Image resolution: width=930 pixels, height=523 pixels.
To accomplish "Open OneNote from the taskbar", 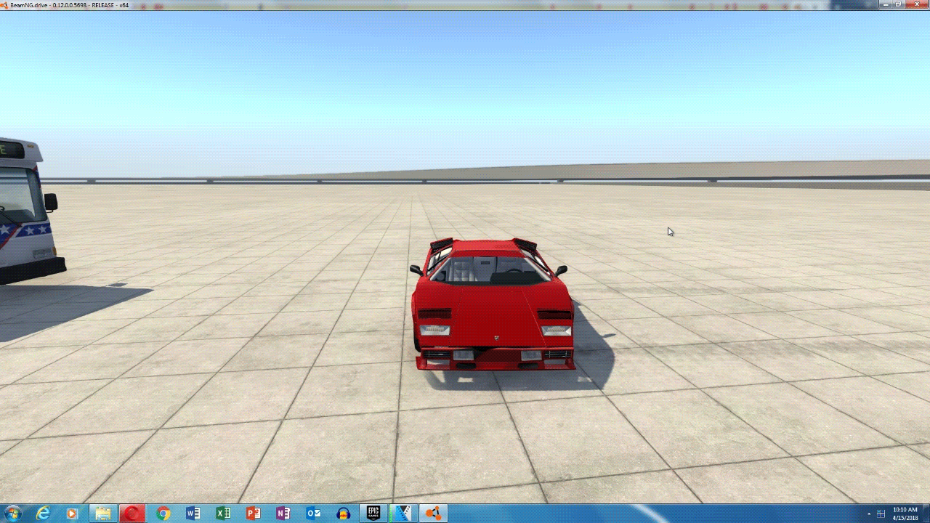I will pyautogui.click(x=283, y=514).
